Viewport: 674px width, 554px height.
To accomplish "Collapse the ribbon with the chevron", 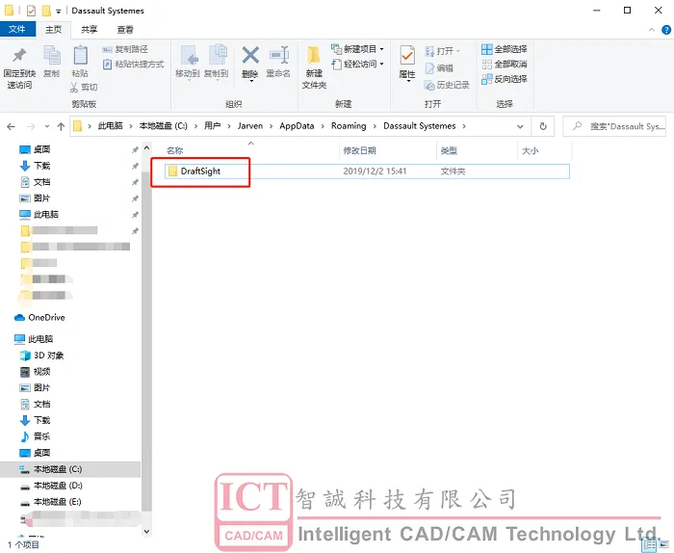I will (x=651, y=30).
